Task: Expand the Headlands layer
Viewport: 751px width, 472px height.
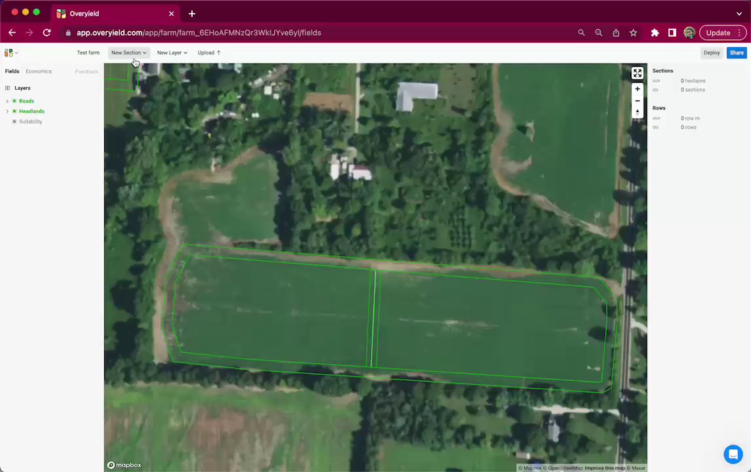Action: pos(7,111)
